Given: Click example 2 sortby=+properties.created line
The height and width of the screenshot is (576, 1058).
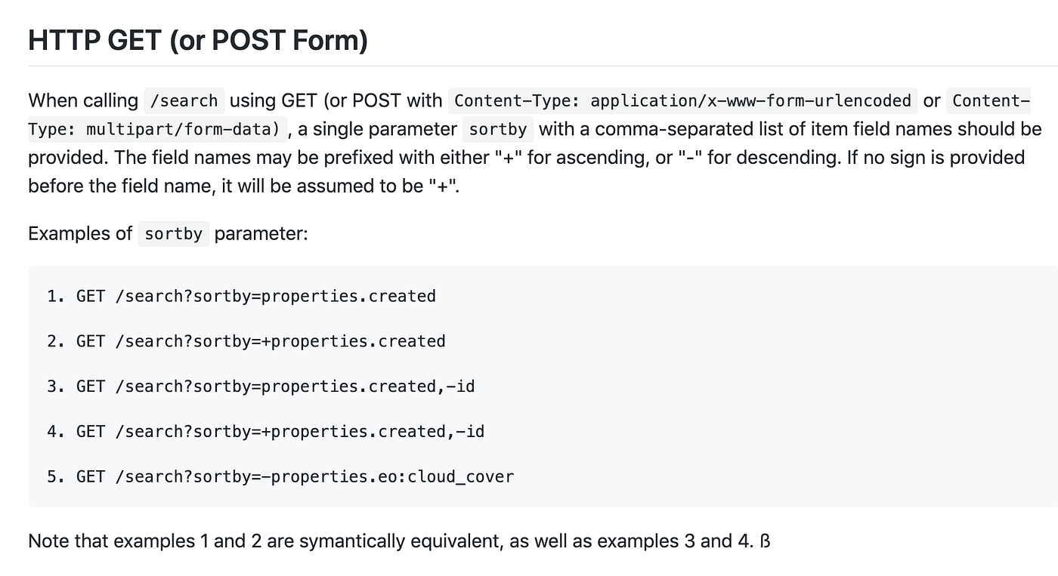Looking at the screenshot, I should [246, 341].
